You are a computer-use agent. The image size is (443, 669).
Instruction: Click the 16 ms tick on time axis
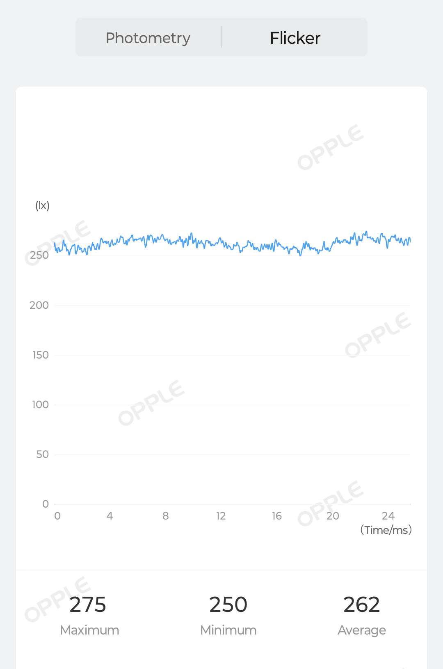(x=277, y=516)
